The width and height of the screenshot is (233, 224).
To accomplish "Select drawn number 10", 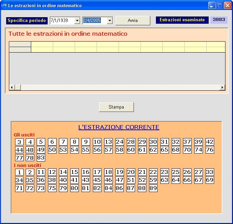I will pos(97,142).
